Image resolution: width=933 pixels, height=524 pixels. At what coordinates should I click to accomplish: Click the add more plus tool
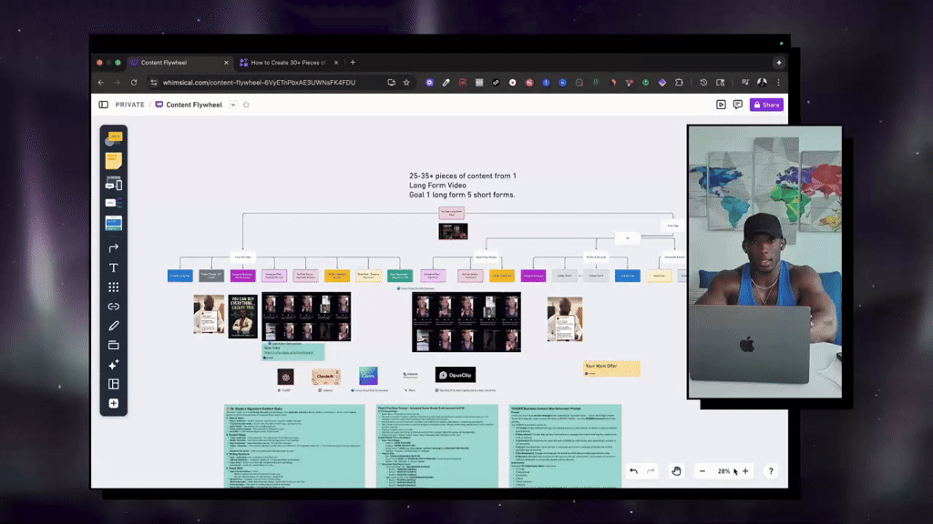pyautogui.click(x=114, y=403)
